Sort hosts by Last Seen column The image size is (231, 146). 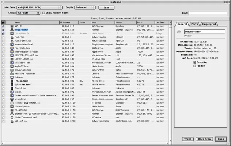click(x=162, y=23)
